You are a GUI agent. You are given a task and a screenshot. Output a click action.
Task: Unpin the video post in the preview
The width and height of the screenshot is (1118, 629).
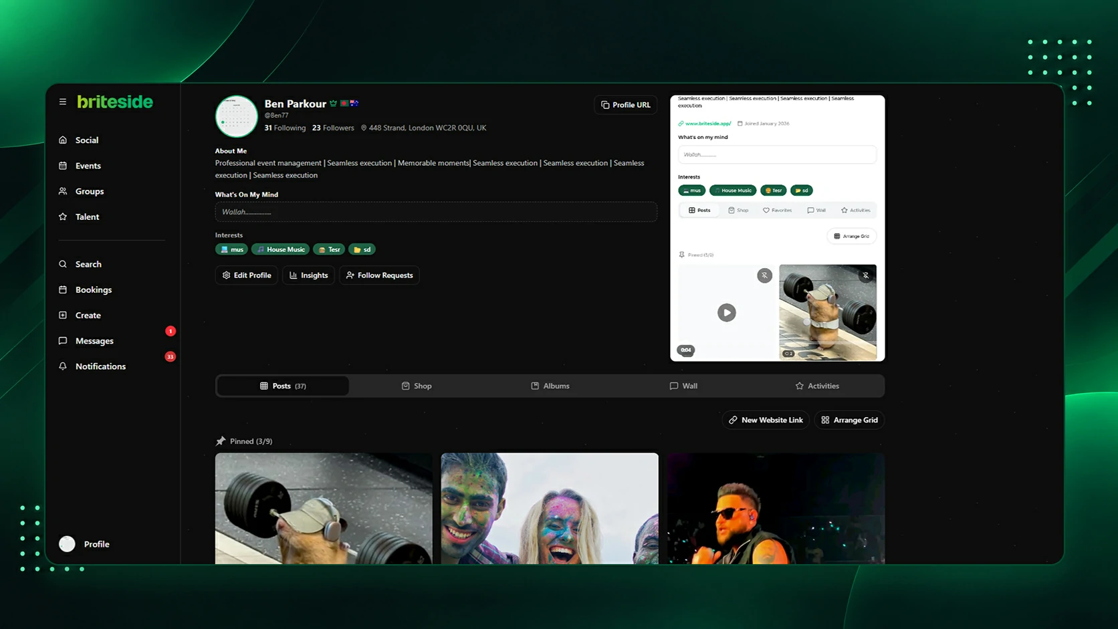point(764,275)
